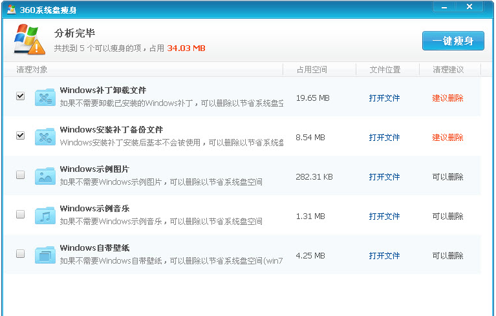Check the Windows示例音乐 checkbox

click(20, 215)
